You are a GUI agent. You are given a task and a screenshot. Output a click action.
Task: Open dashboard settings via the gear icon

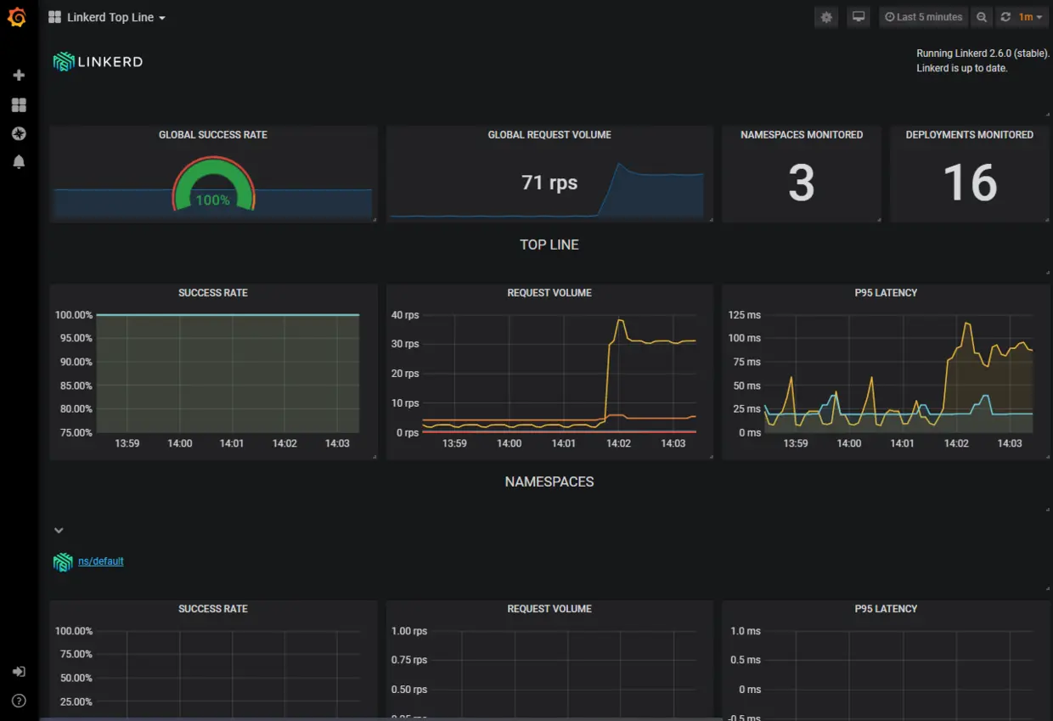[825, 17]
